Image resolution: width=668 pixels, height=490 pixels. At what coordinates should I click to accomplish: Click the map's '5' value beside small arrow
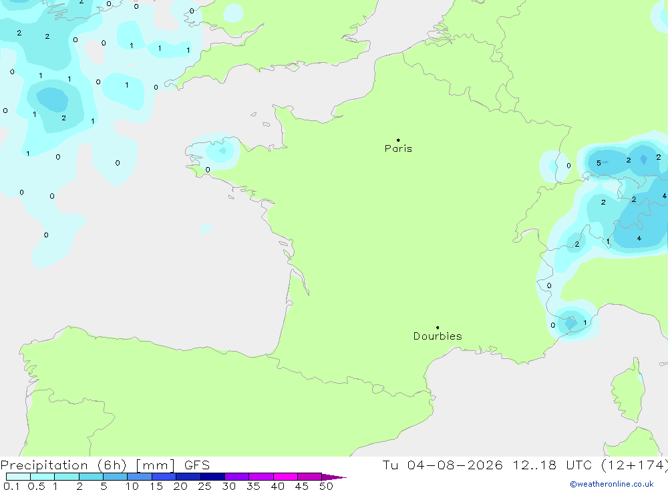pos(599,163)
